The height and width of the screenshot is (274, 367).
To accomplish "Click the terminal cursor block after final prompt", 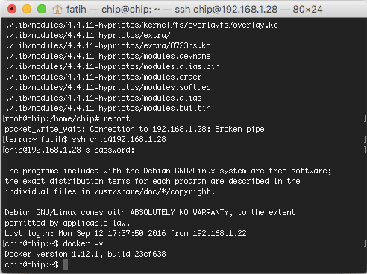I will [66, 264].
